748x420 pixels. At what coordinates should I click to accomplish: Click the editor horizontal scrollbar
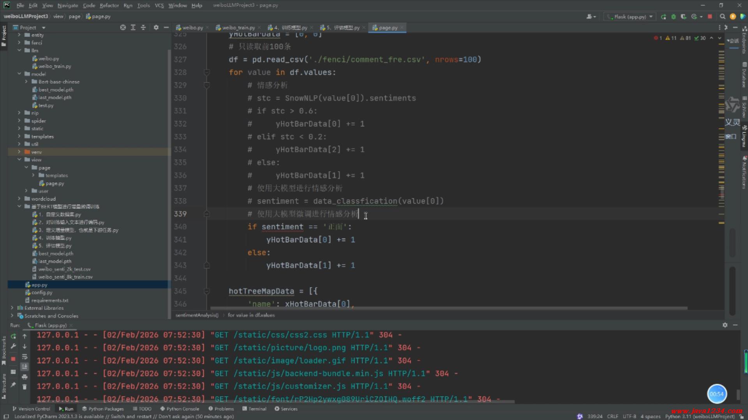pos(448,308)
